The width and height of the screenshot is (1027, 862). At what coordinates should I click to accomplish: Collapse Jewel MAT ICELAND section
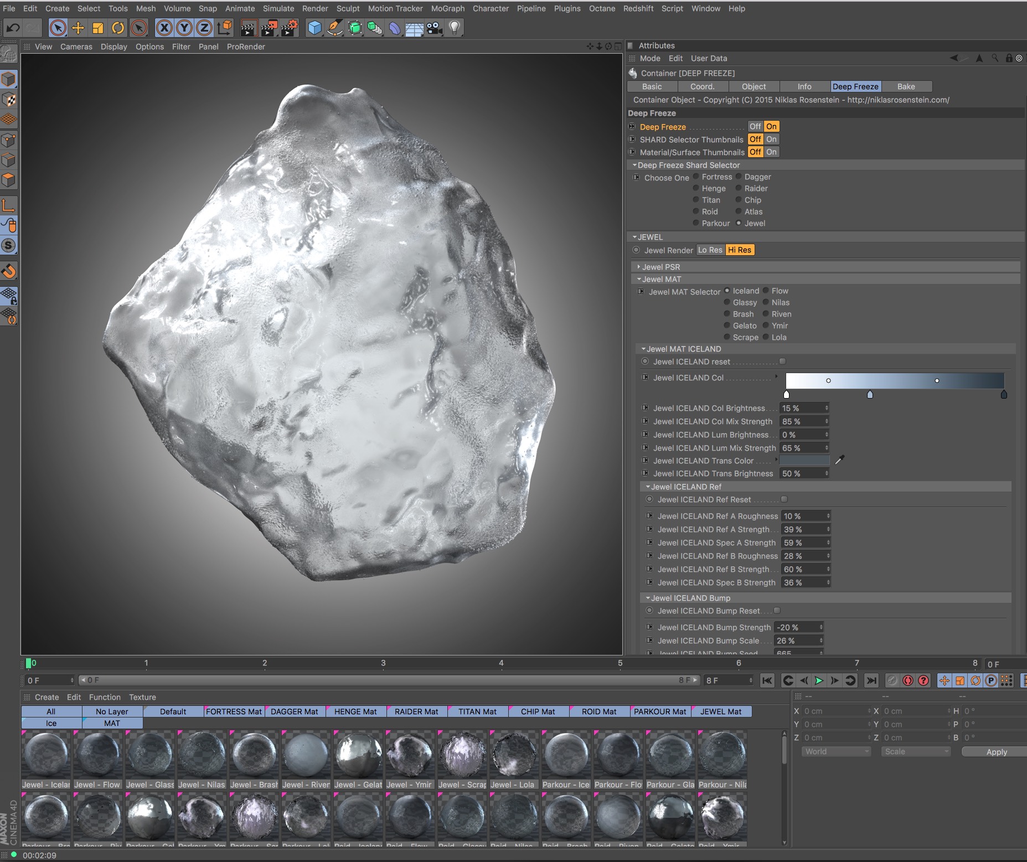point(643,349)
